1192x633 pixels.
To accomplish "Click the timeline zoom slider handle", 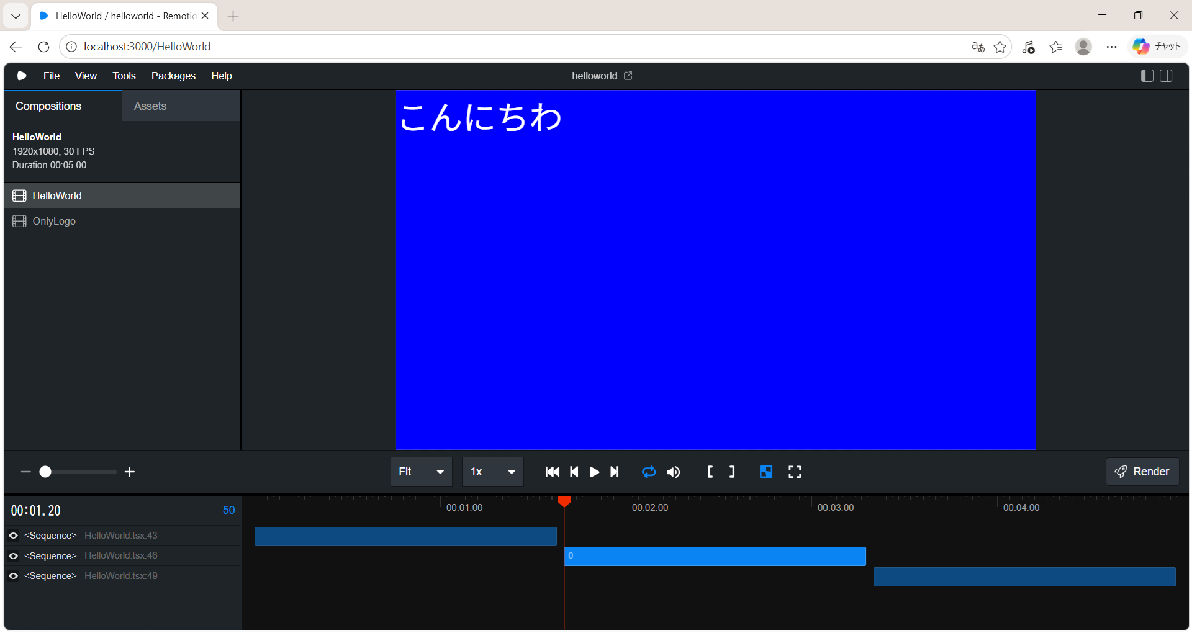I will point(45,472).
